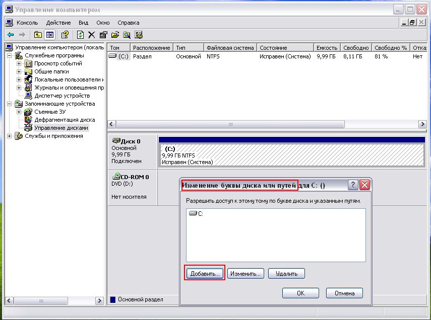Click the settings icon with a gear
431x320 pixels.
pos(139,35)
